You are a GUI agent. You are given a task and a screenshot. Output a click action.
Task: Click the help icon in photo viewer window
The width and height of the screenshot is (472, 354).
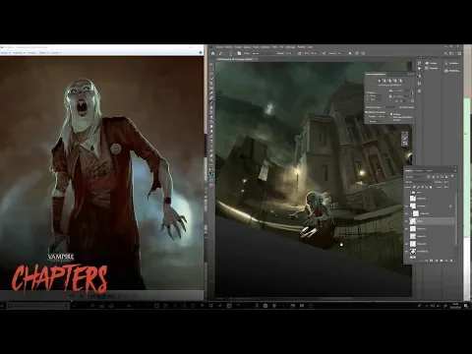pos(201,52)
